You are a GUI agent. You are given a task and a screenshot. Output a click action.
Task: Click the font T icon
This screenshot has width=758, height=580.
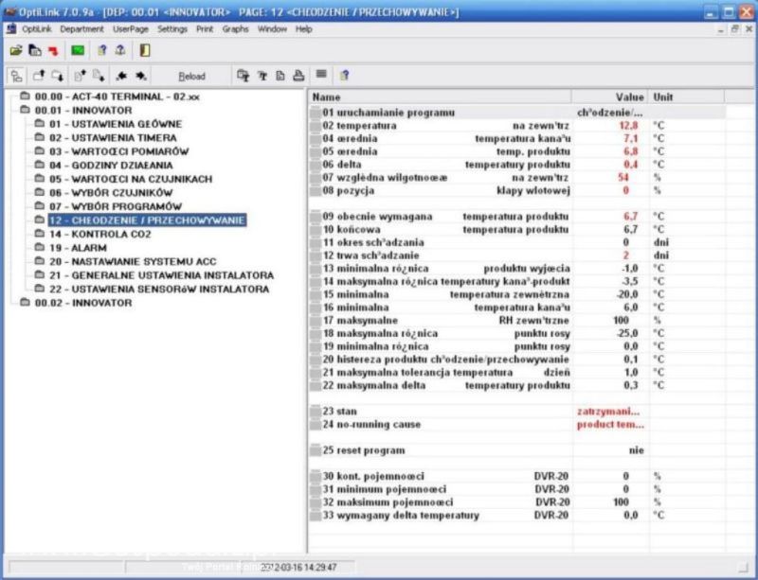262,76
